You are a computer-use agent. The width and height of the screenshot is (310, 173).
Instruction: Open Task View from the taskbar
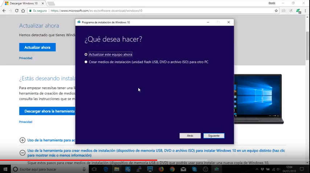tap(94, 169)
